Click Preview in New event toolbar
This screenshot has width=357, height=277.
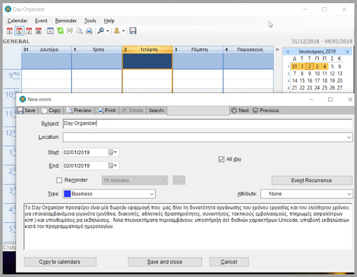pos(79,110)
